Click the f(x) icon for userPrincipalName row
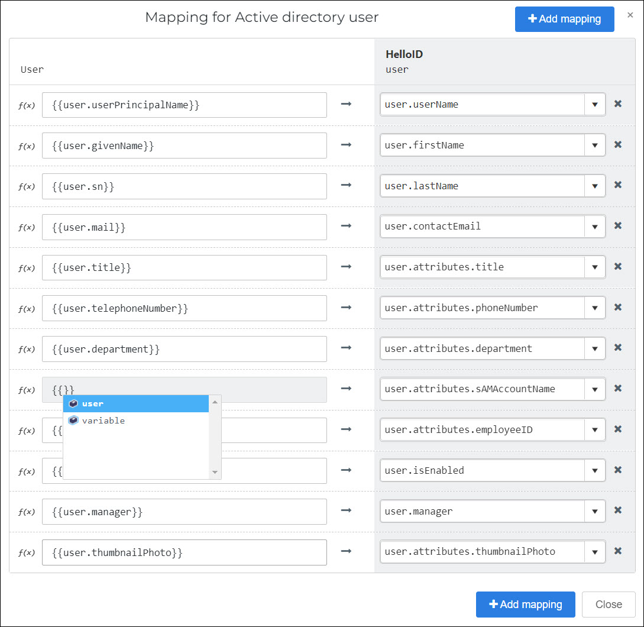The height and width of the screenshot is (627, 644). 27,105
